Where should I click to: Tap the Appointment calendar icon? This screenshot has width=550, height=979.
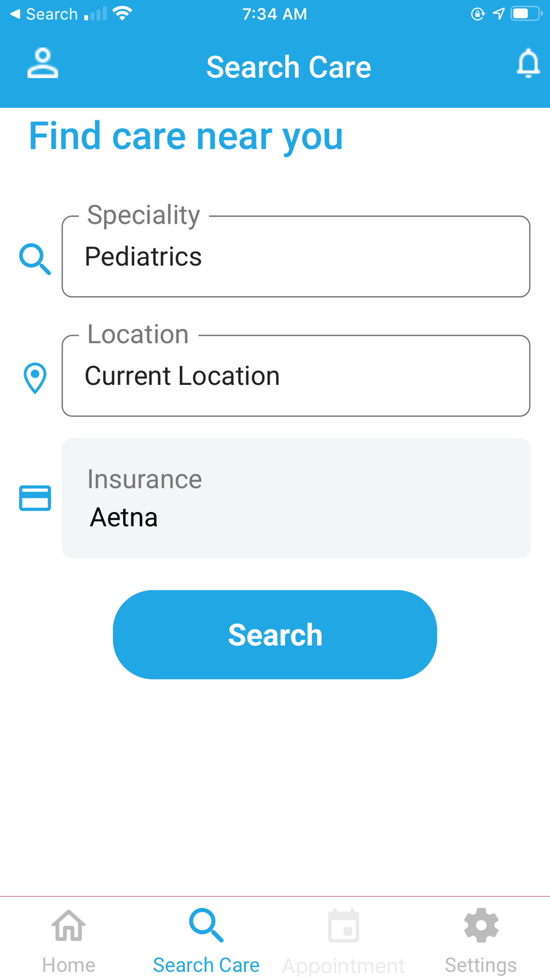tap(344, 926)
